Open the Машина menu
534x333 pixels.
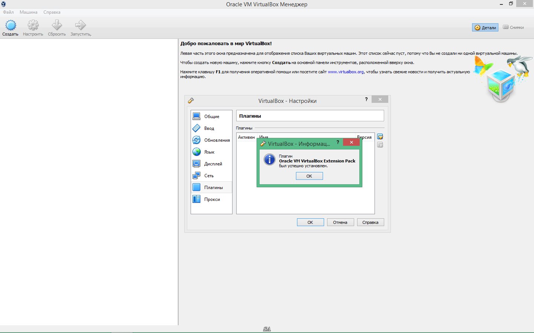point(29,12)
